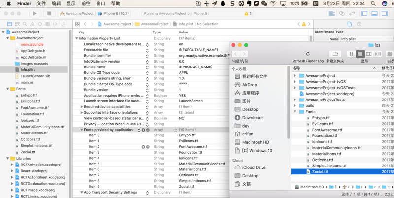Viewport: 394px width, 198px height.
Task: Expand AwesomeProject-tvOS folder in Finder
Action: coord(295,82)
